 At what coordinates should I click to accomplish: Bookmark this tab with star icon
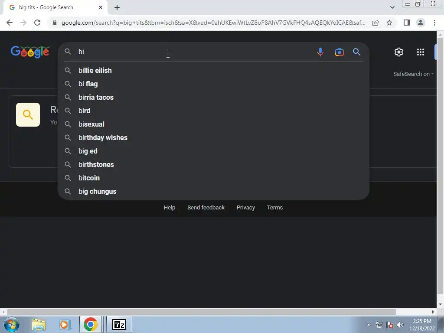point(389,23)
